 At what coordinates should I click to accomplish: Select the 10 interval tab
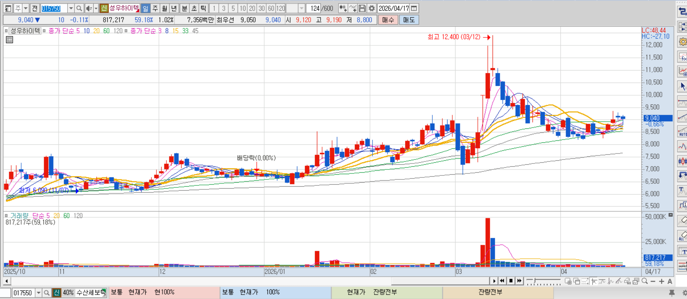tap(243, 8)
